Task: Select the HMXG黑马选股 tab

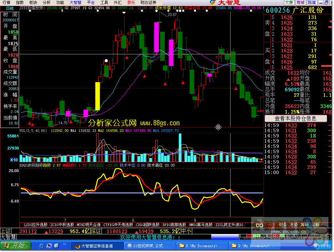Action: click(x=201, y=225)
